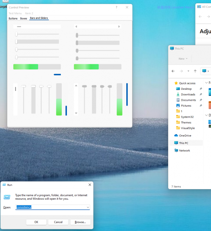Click the Run dialog OK button
Screen dimensions: 211x231
click(x=36, y=222)
